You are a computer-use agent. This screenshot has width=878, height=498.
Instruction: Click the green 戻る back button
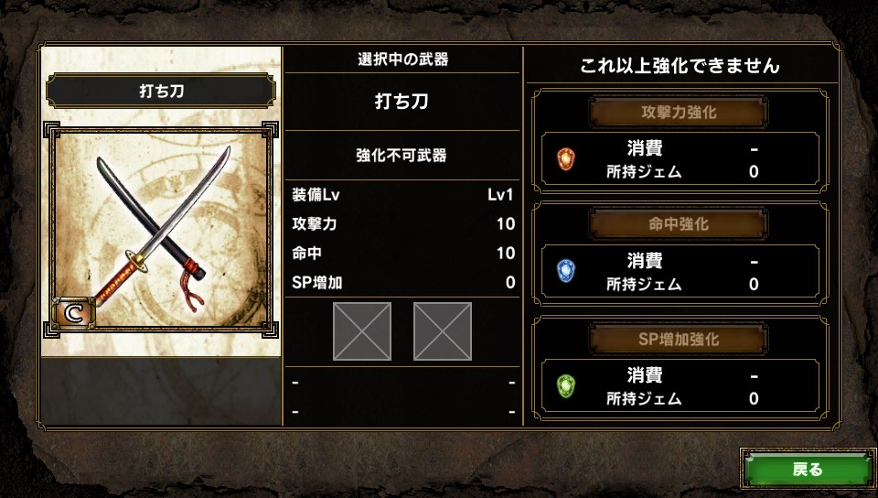[808, 469]
